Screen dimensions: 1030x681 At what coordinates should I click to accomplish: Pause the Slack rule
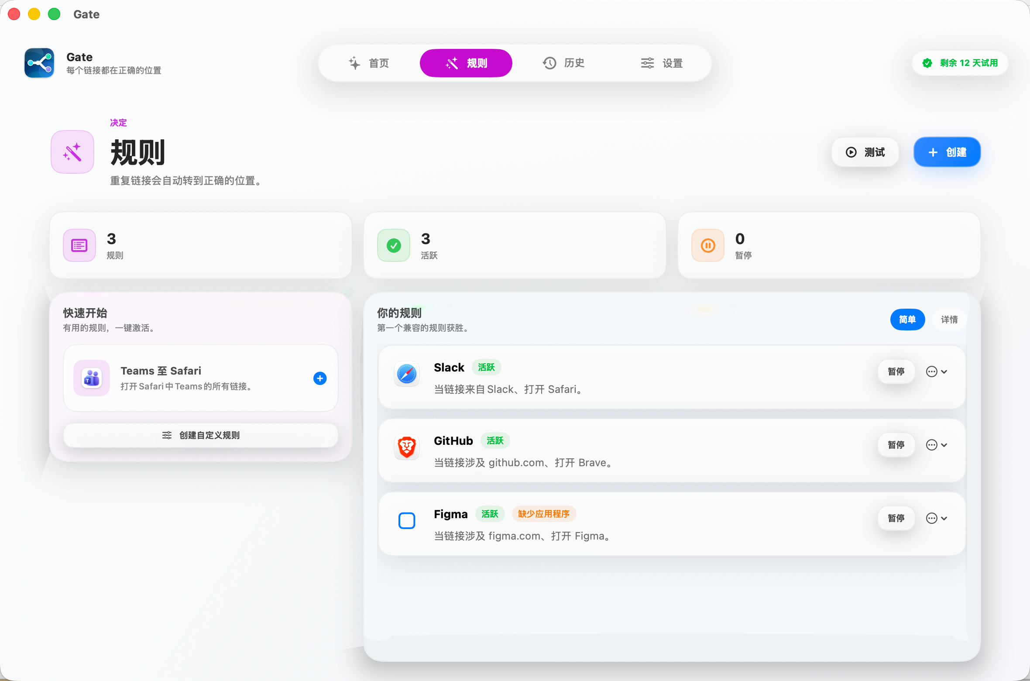(896, 371)
